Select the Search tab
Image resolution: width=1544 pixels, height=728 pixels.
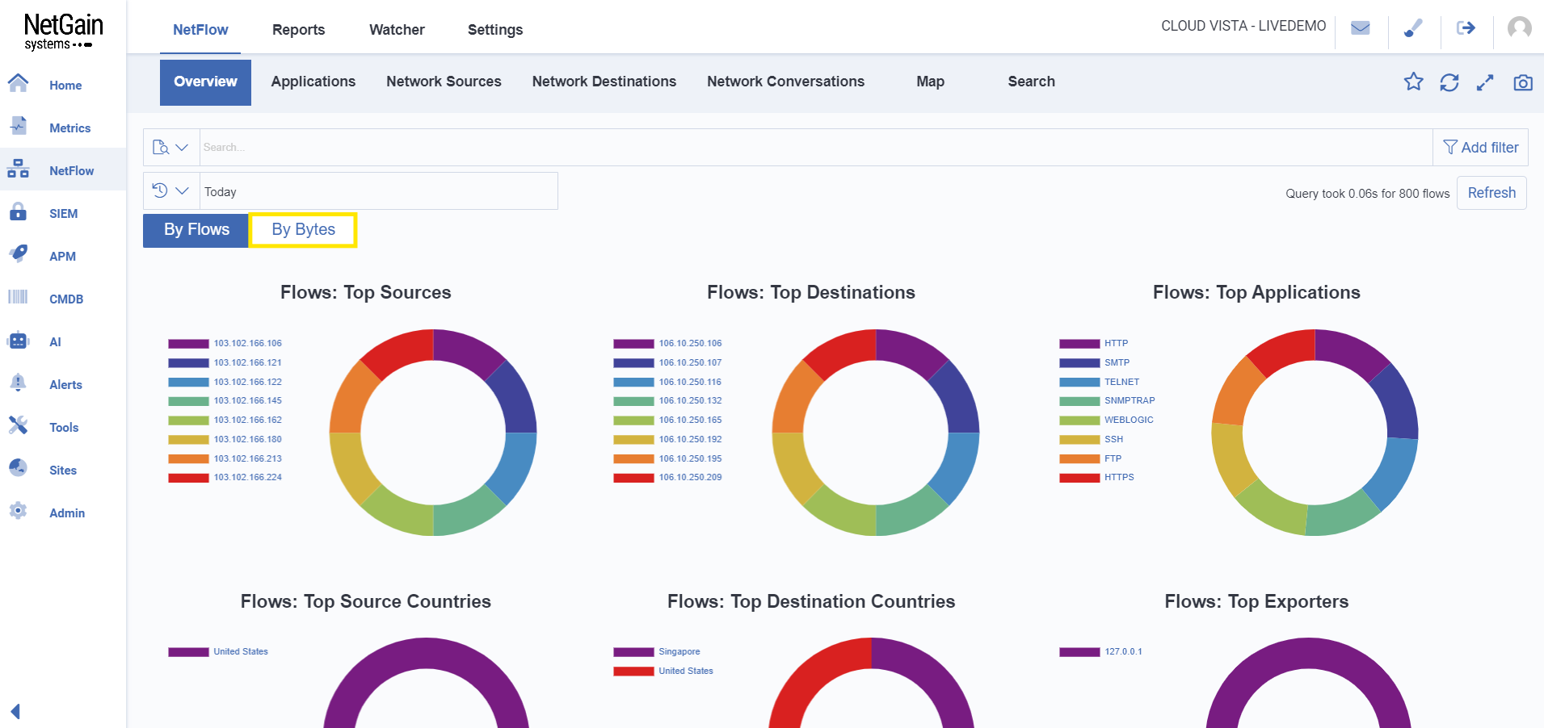tap(1031, 82)
